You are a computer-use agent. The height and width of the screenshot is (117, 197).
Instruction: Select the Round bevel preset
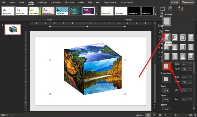[167, 37]
